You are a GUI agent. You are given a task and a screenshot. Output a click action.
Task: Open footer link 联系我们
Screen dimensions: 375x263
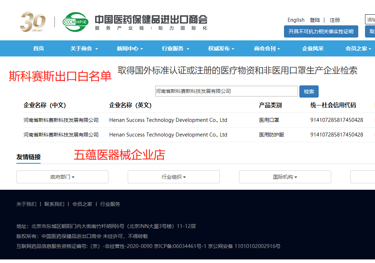54,204
